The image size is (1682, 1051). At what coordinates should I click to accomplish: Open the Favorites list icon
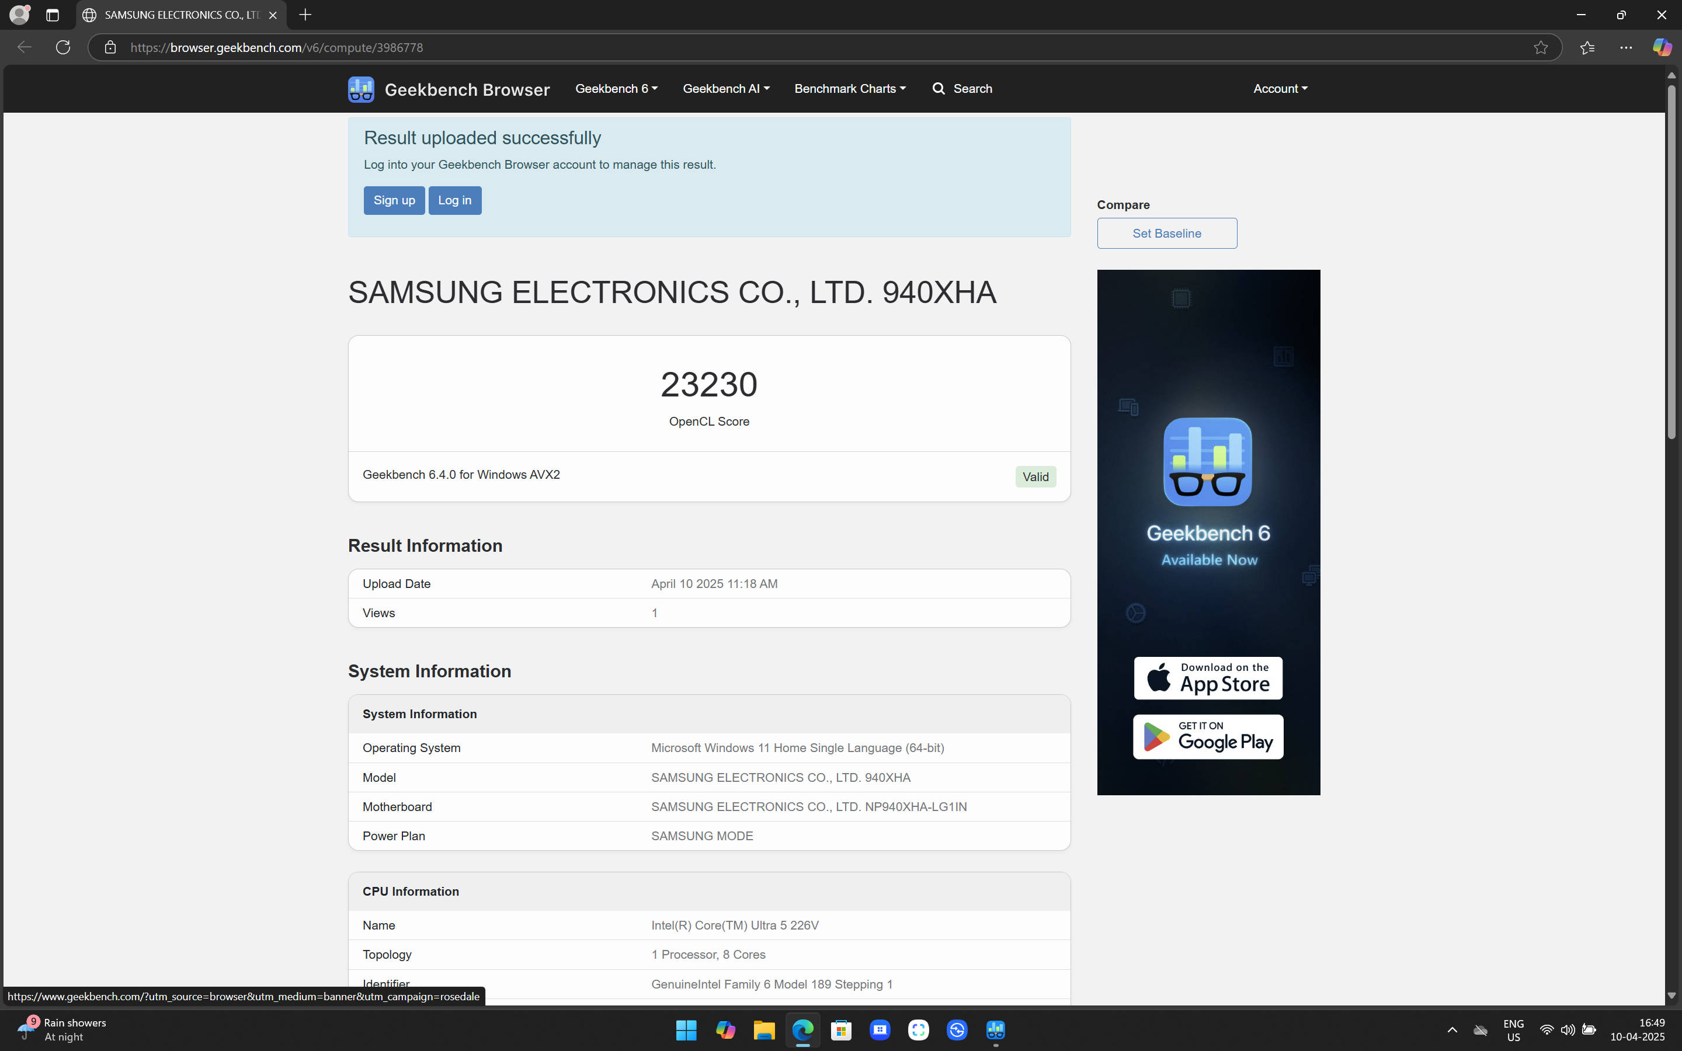(1587, 47)
